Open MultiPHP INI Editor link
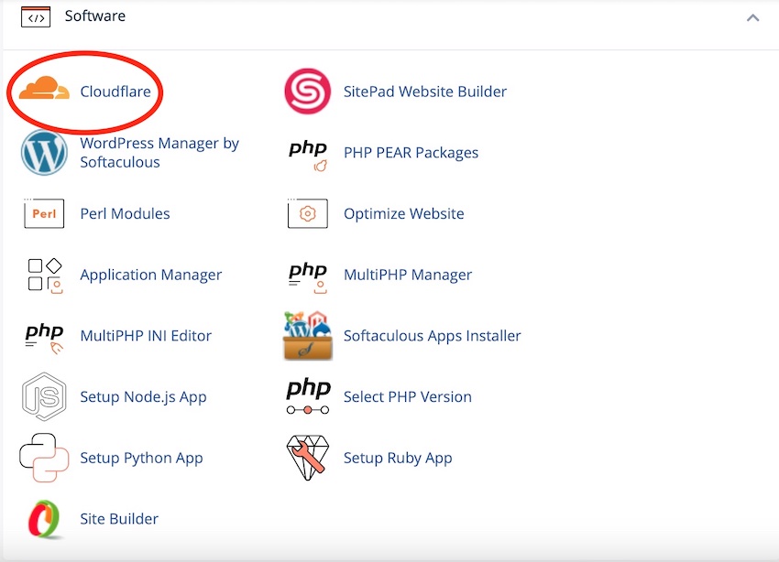Image resolution: width=779 pixels, height=562 pixels. [146, 336]
